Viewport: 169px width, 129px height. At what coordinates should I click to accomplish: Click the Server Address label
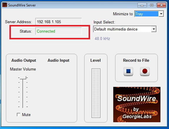(x=19, y=22)
